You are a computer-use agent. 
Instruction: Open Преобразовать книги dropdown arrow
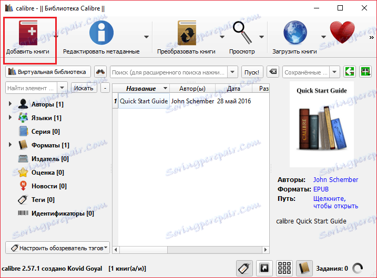coord(222,37)
